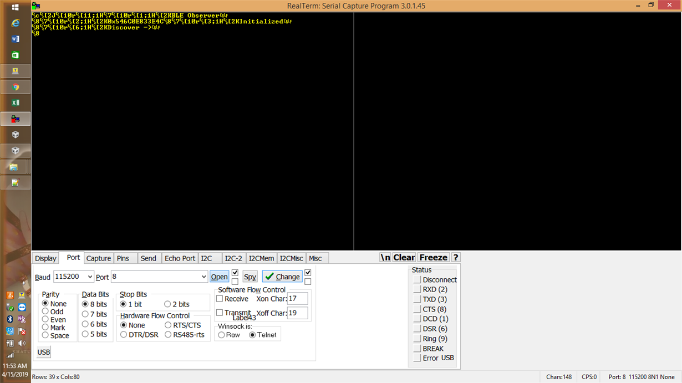Click the Xon Char input field
The height and width of the screenshot is (383, 682).
point(298,299)
